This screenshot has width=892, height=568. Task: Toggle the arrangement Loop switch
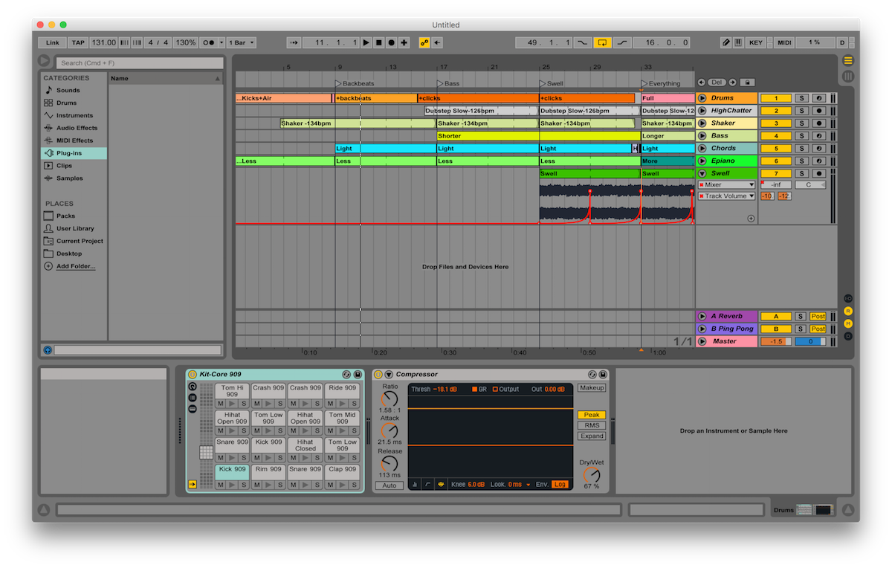pos(603,42)
